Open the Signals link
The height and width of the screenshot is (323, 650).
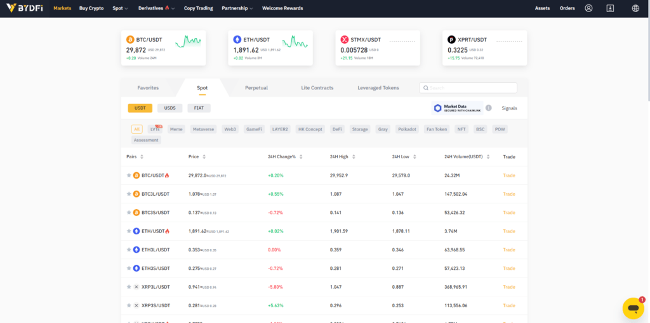coord(509,108)
